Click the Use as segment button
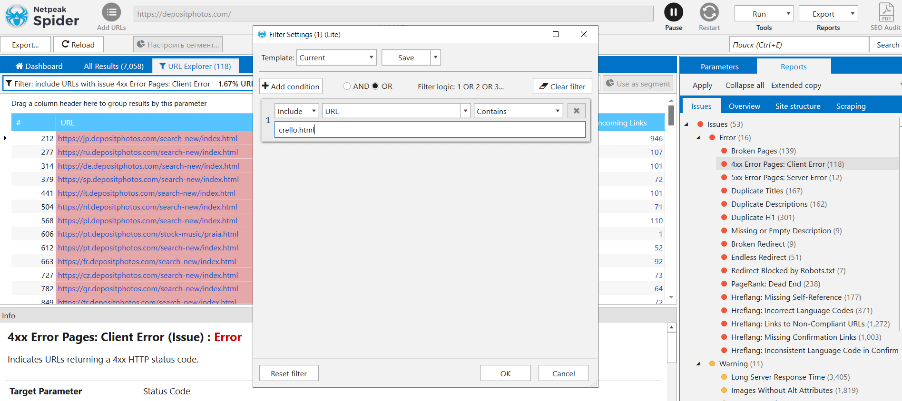Image resolution: width=902 pixels, height=401 pixels. coord(638,84)
